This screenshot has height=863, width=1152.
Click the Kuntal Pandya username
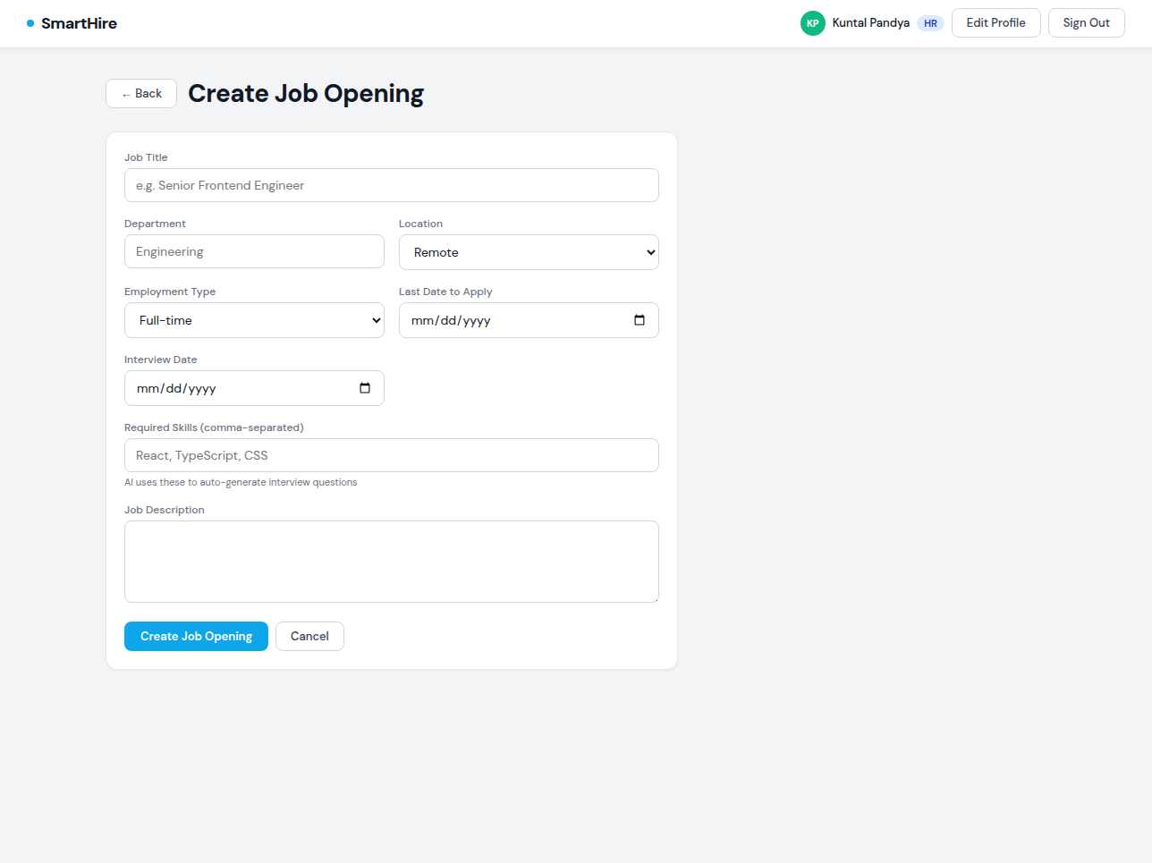click(x=870, y=23)
